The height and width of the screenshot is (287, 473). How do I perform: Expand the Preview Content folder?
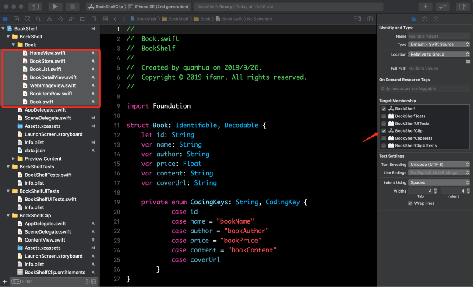pos(14,159)
